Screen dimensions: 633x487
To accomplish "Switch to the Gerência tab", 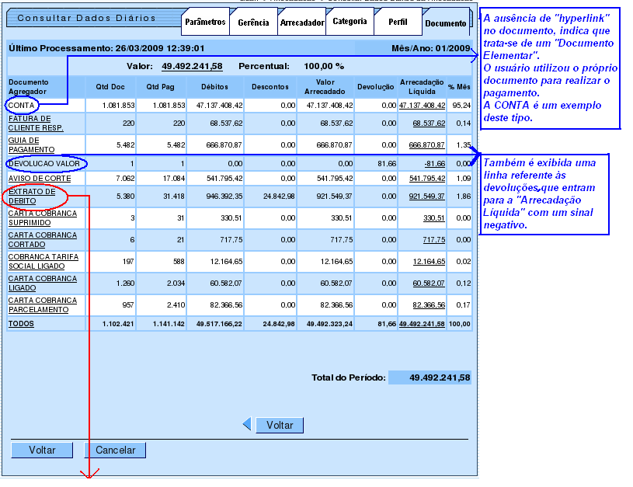I will click(x=253, y=23).
